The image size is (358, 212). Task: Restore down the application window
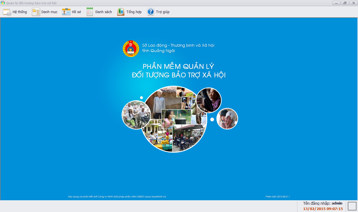click(x=345, y=3)
